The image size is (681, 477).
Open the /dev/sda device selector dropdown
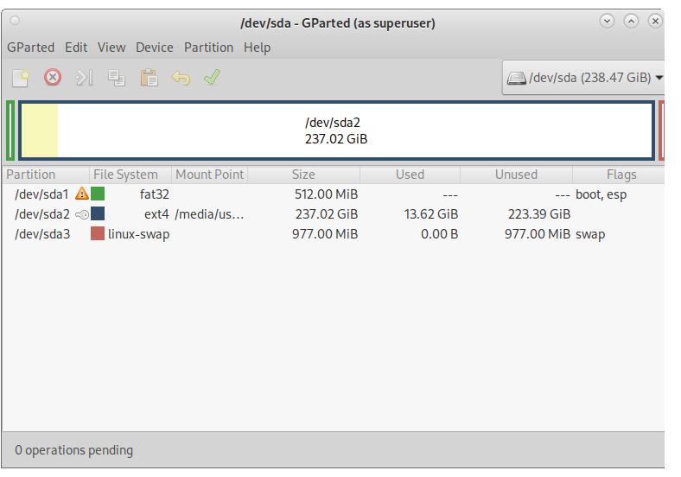coord(584,78)
